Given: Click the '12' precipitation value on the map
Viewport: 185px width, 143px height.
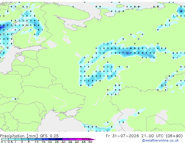Looking at the screenshot, I should click(x=181, y=11).
